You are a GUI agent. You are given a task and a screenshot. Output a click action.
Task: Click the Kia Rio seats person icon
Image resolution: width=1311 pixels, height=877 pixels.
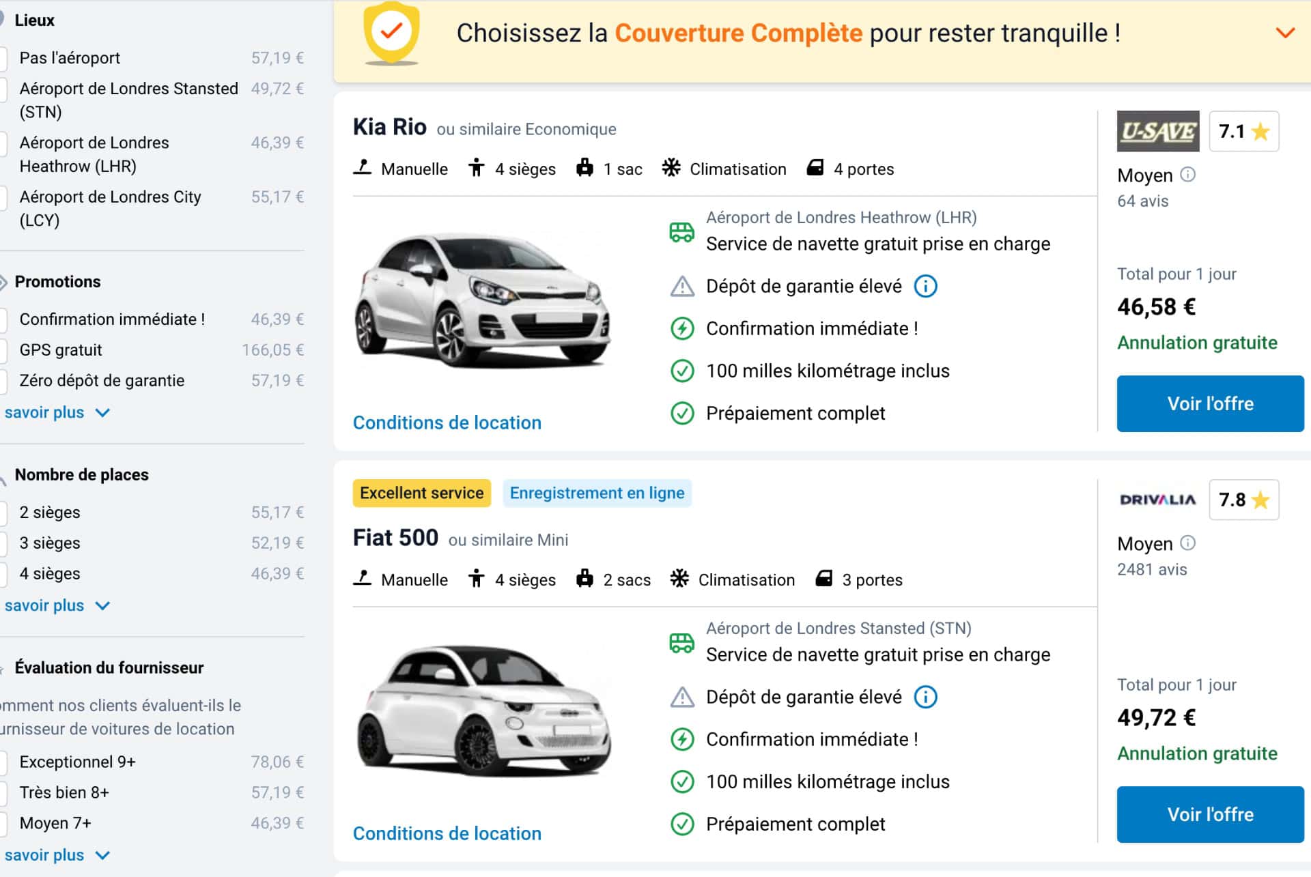tap(476, 167)
